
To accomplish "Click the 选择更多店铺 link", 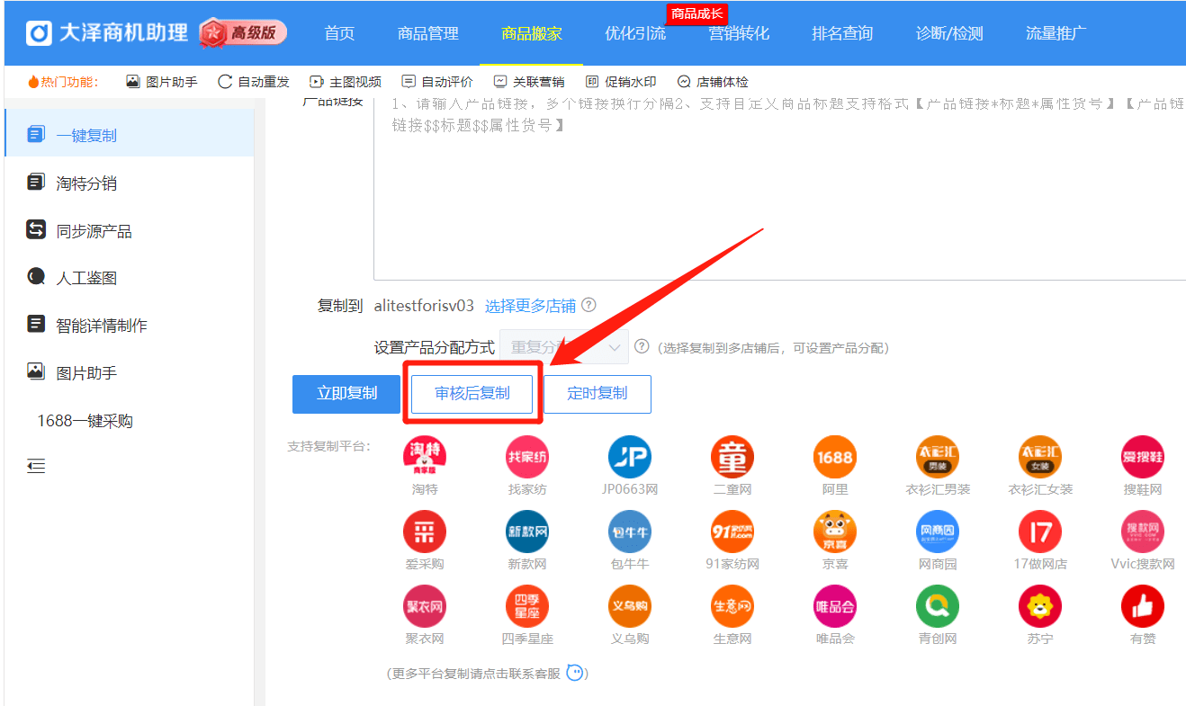I will [530, 306].
